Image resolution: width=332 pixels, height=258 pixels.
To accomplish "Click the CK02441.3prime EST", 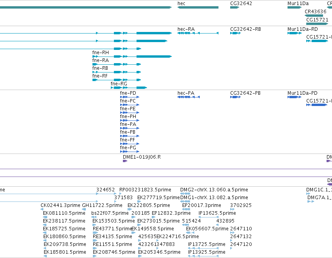I will point(42,209).
